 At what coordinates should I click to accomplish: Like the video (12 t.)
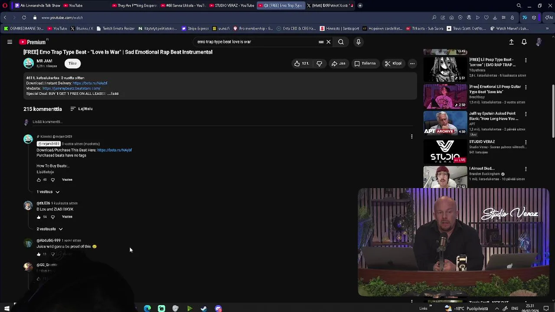coord(301,63)
